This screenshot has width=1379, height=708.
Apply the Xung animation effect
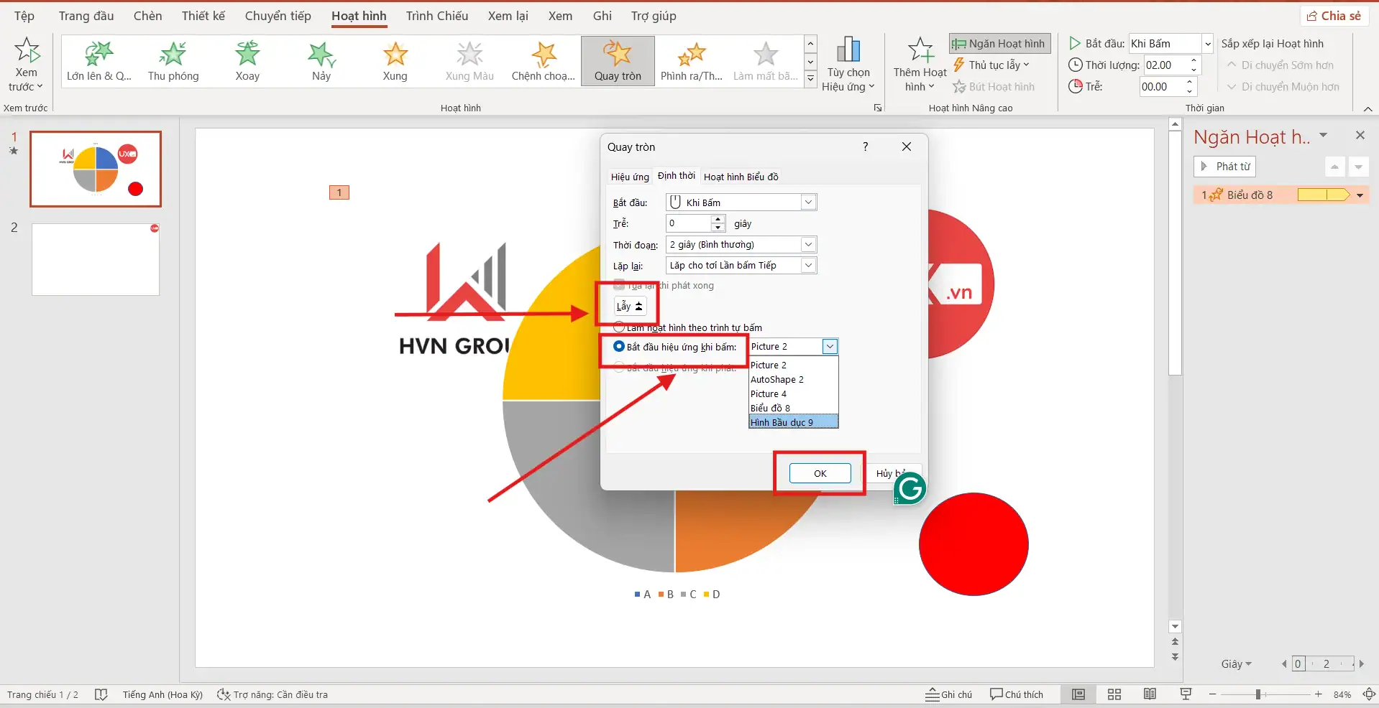(395, 61)
